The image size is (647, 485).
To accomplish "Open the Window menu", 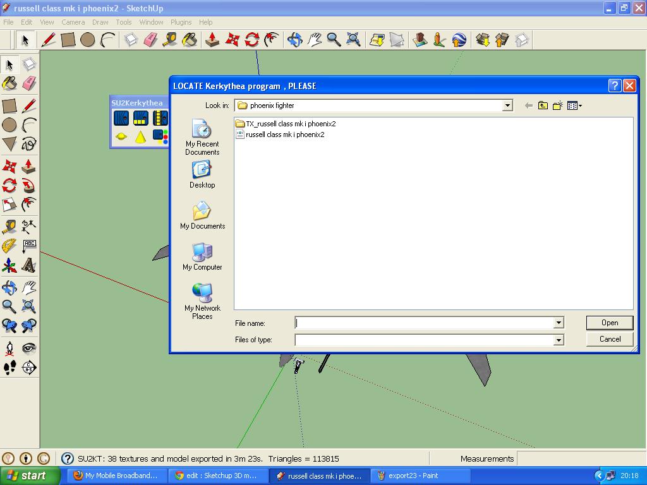I will pyautogui.click(x=151, y=22).
